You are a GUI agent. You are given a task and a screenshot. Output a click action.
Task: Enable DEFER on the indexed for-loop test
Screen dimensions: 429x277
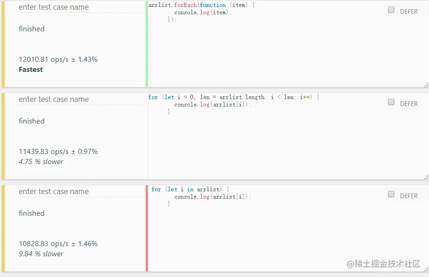click(391, 102)
